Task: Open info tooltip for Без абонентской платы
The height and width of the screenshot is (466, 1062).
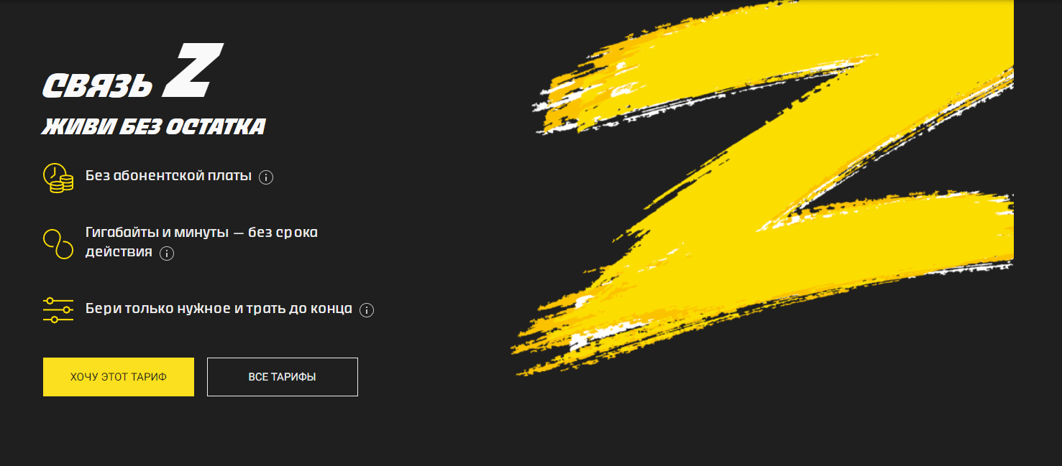Action: (266, 177)
